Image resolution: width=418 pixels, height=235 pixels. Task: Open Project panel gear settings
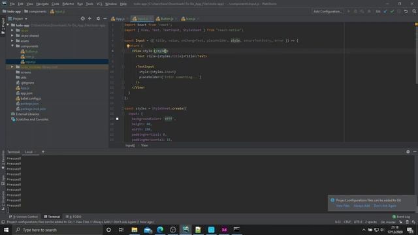pos(98,19)
